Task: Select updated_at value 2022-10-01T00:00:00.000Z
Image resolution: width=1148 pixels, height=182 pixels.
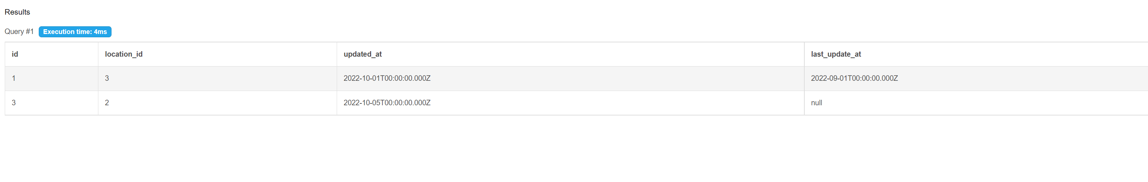Action: 387,78
